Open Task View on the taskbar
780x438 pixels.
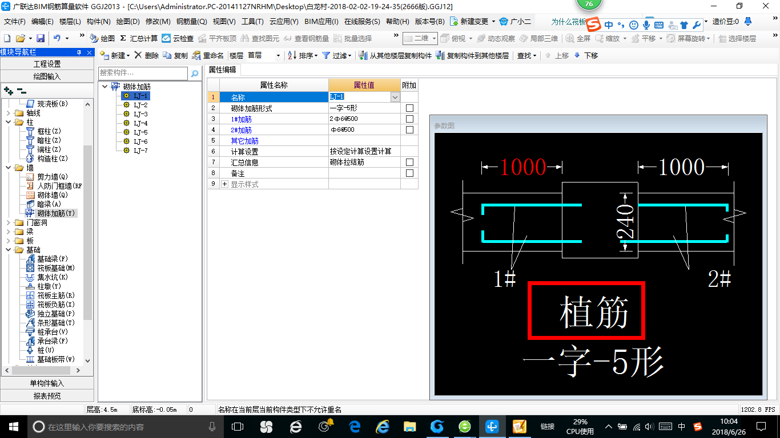[x=238, y=426]
